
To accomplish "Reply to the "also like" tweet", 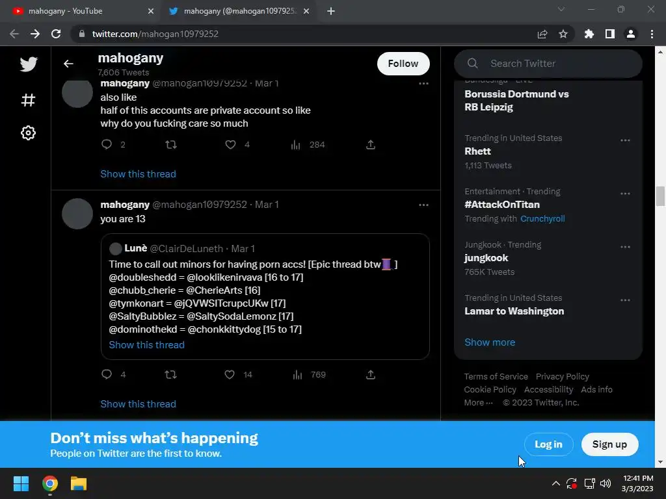I will click(x=107, y=145).
